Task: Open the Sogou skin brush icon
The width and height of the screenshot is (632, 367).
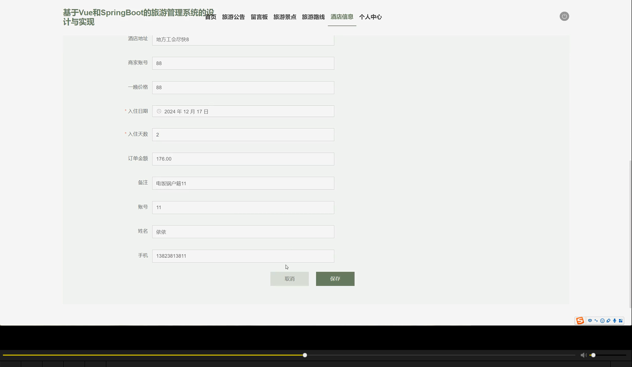Action: [608, 321]
